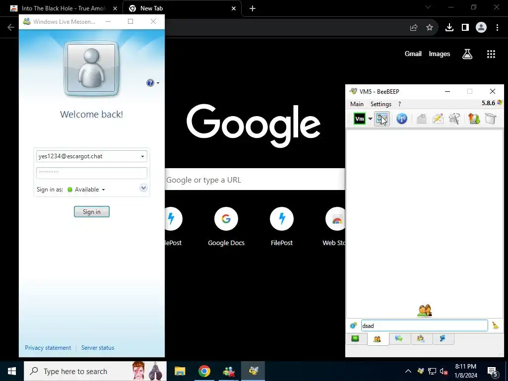Open the ? help menu in BeeBEEP
Viewport: 508px width, 381px height.
[399, 104]
